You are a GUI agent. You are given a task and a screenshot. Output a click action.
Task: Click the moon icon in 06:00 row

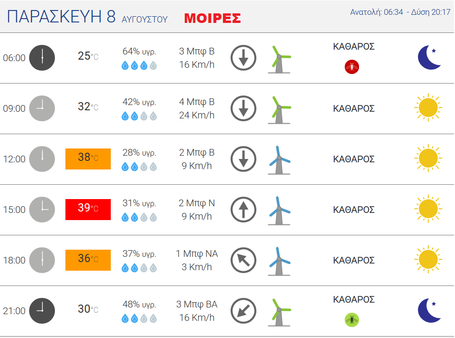tap(429, 57)
